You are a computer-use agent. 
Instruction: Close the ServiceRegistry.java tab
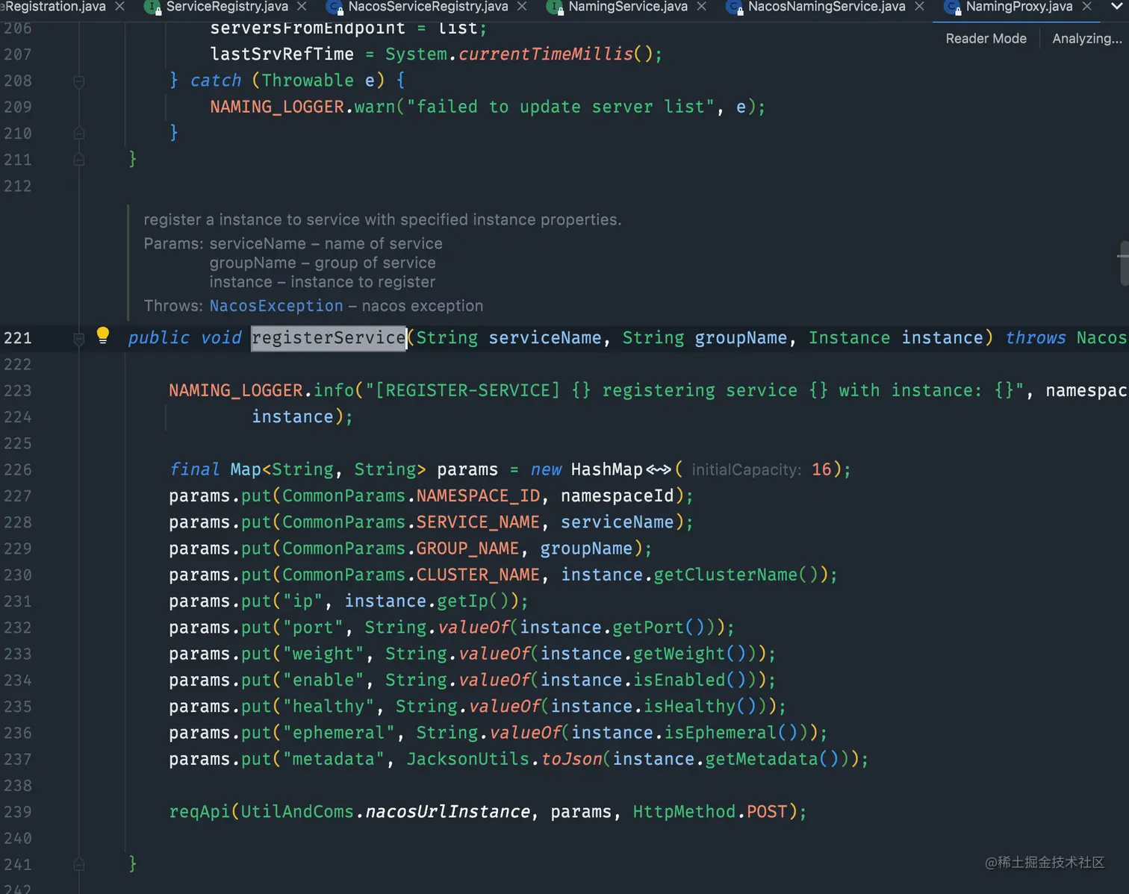302,6
